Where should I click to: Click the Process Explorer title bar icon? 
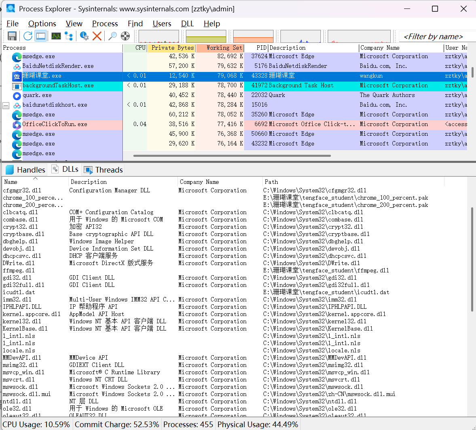(x=11, y=8)
